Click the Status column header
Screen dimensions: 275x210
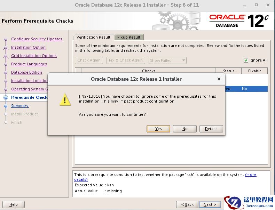[228, 71]
